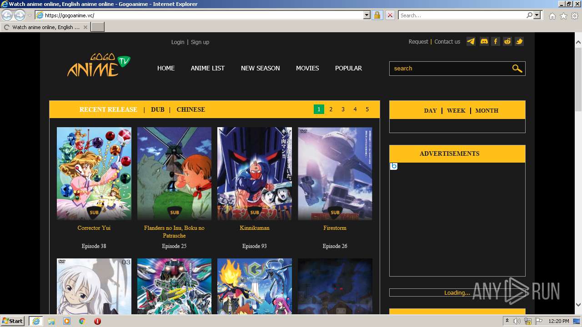Image resolution: width=582 pixels, height=327 pixels.
Task: Open the recent pages dropdown arrow
Action: tap(30, 15)
